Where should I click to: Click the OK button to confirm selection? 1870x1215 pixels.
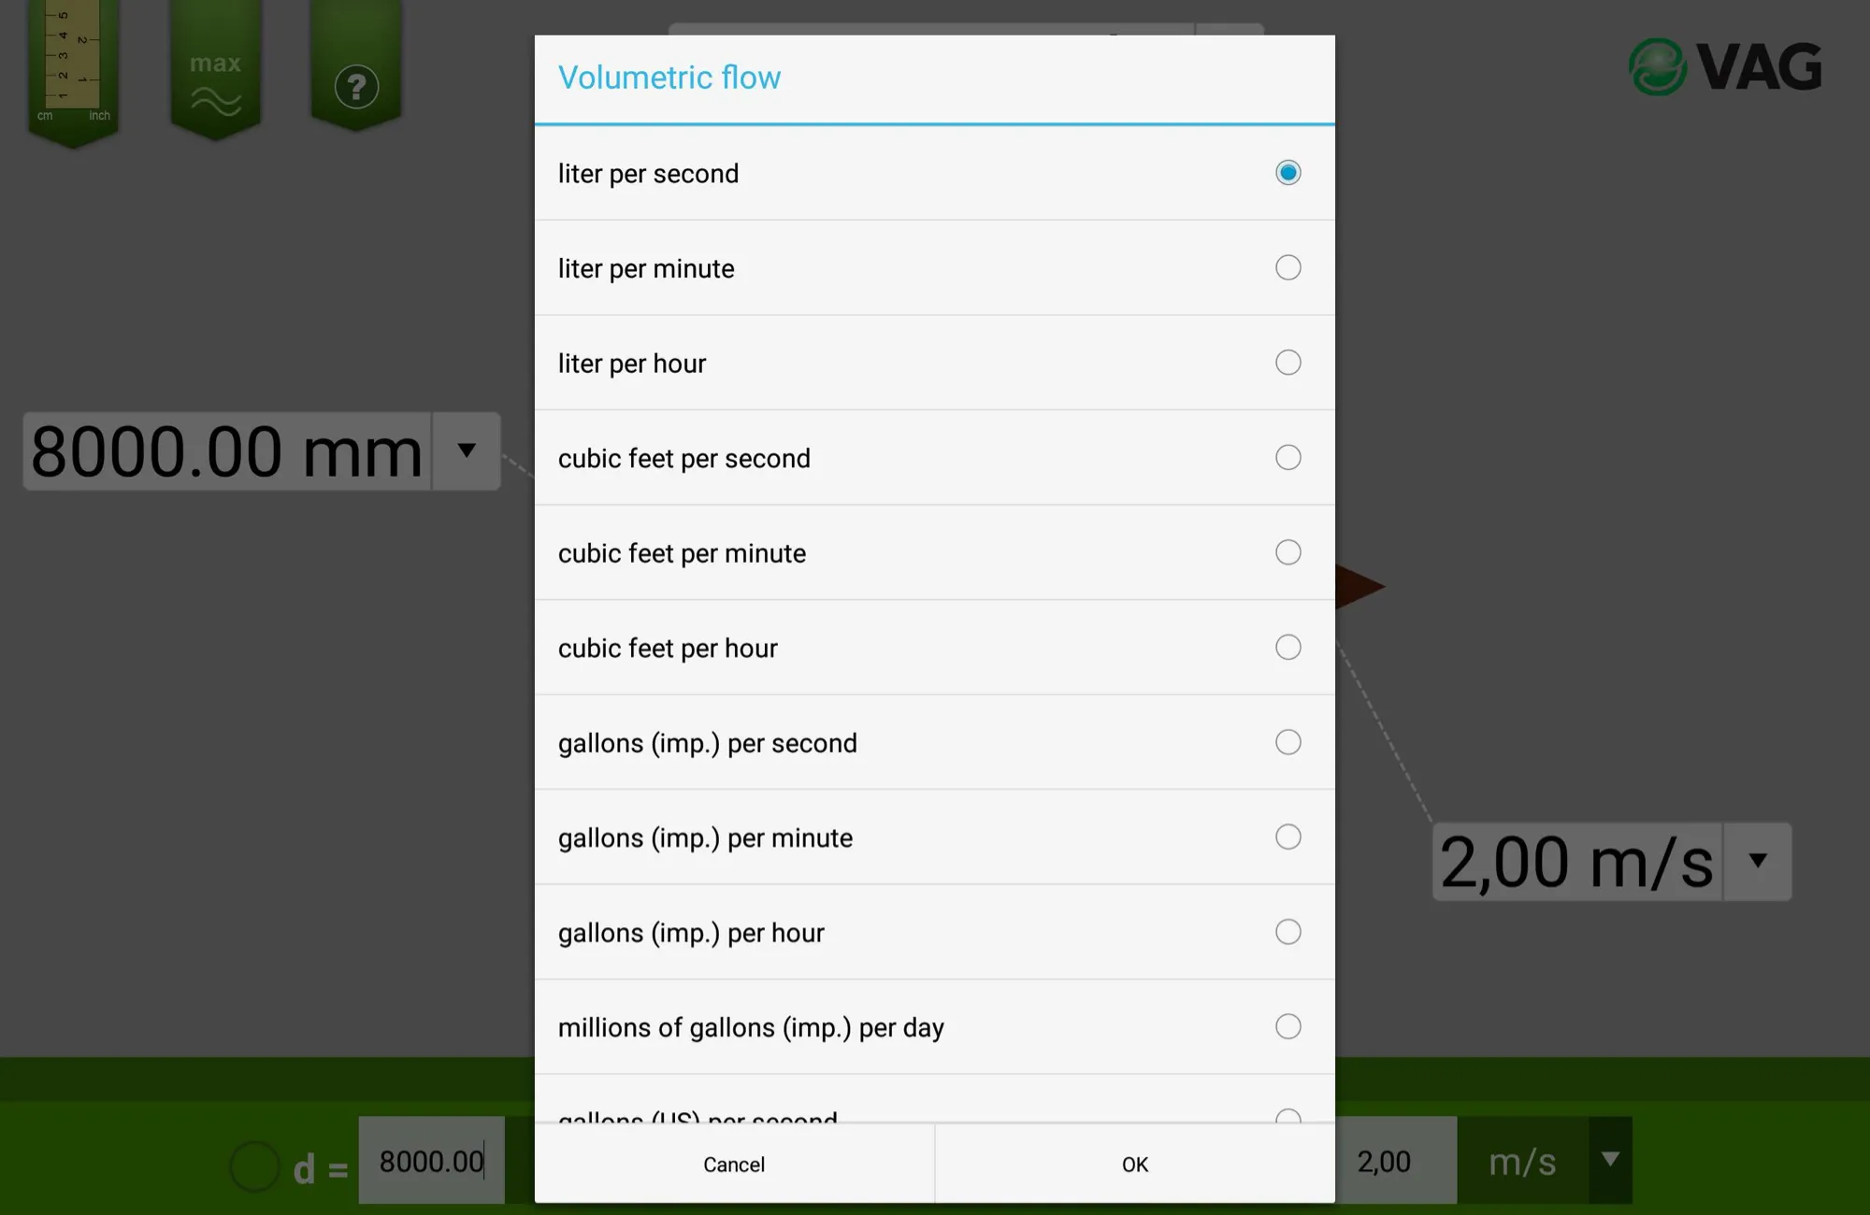(1134, 1165)
